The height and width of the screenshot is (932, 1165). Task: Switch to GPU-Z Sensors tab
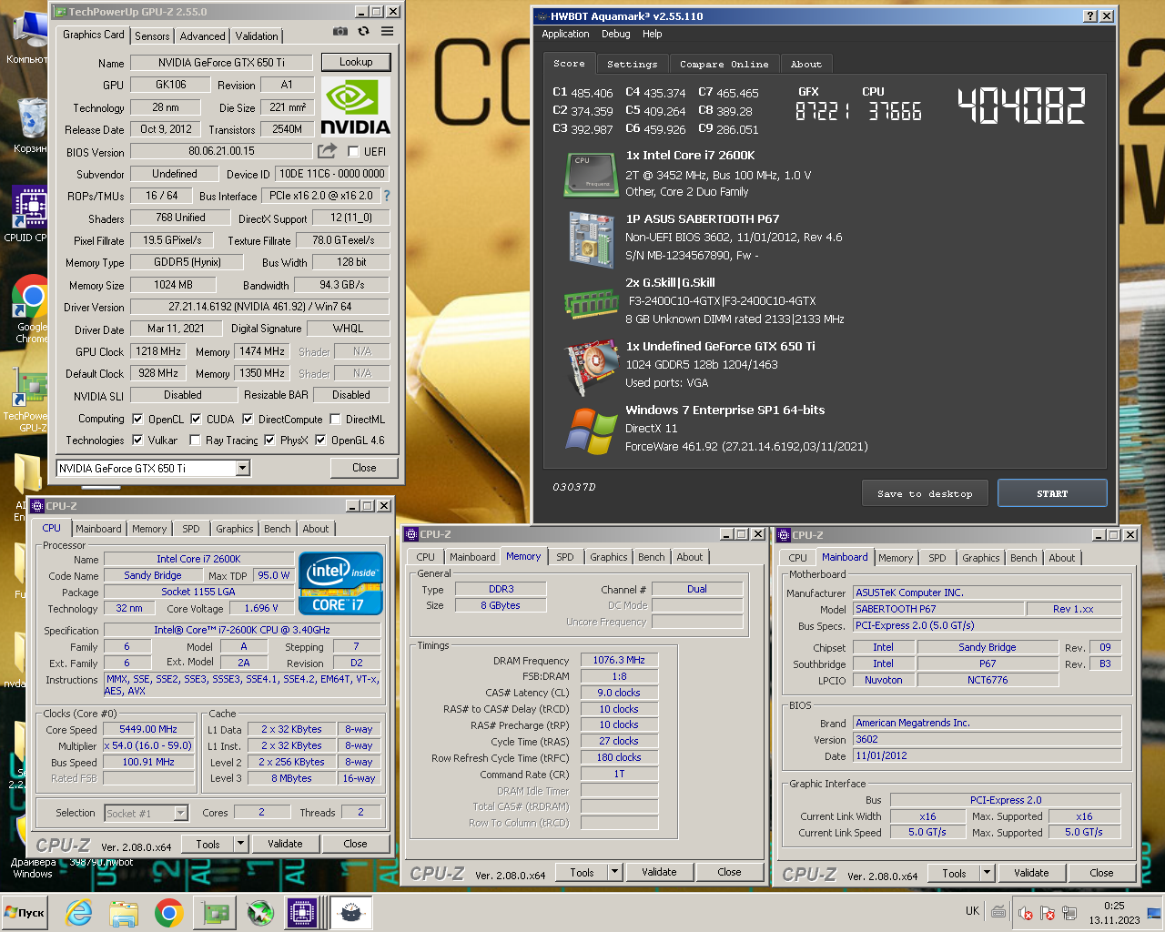click(152, 36)
